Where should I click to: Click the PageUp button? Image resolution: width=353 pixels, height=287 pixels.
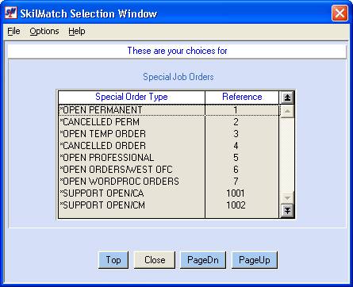[255, 260]
